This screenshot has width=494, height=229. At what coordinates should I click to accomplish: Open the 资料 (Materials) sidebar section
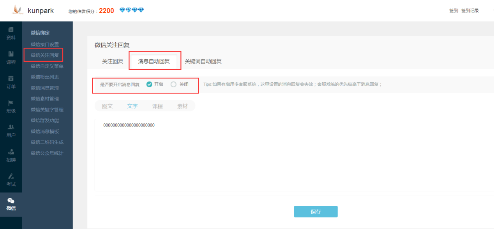tap(11, 33)
